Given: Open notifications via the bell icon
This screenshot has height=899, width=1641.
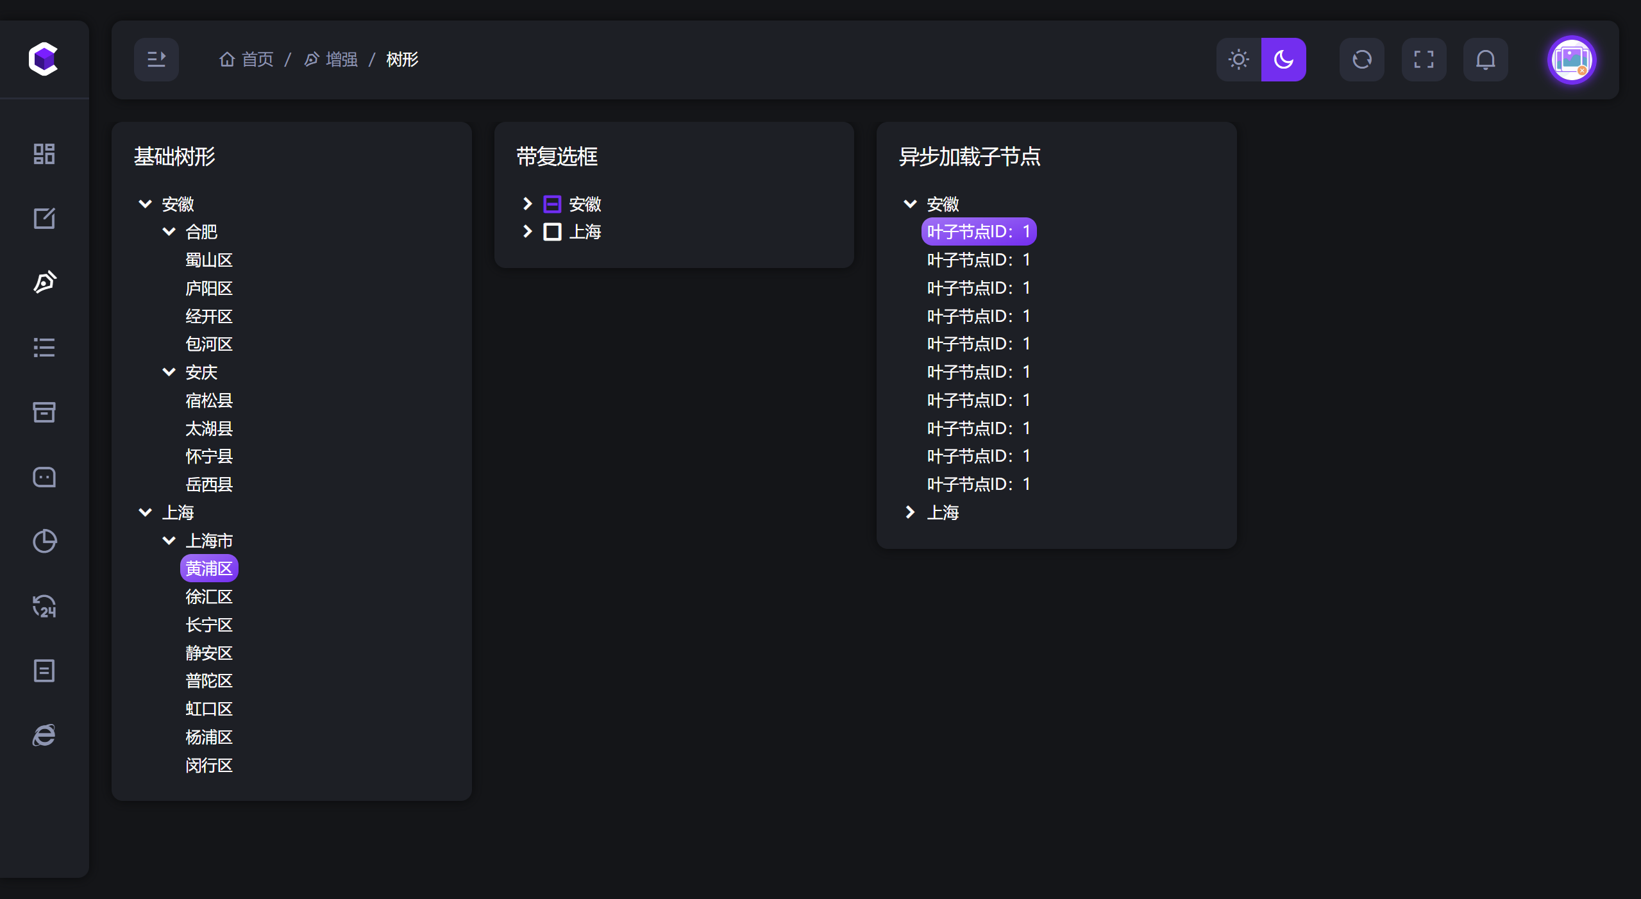Looking at the screenshot, I should pyautogui.click(x=1486, y=59).
